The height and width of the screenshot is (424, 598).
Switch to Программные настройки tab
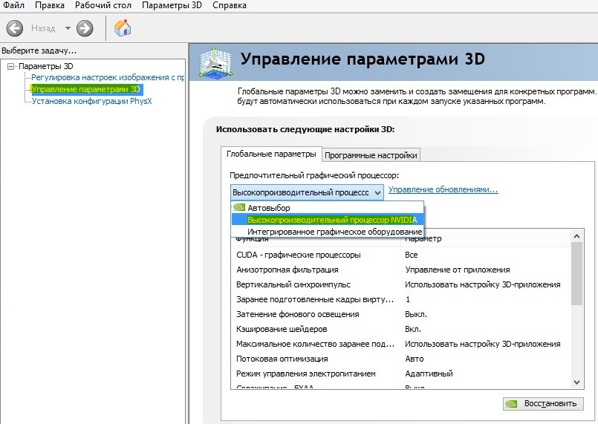(371, 155)
